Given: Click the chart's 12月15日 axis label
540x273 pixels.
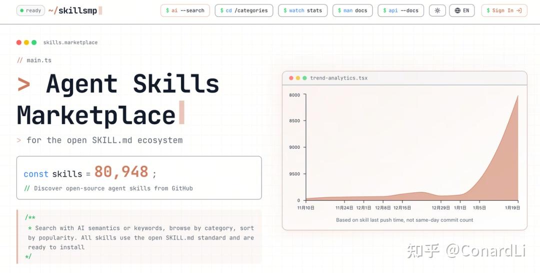Looking at the screenshot, I should coord(402,208).
